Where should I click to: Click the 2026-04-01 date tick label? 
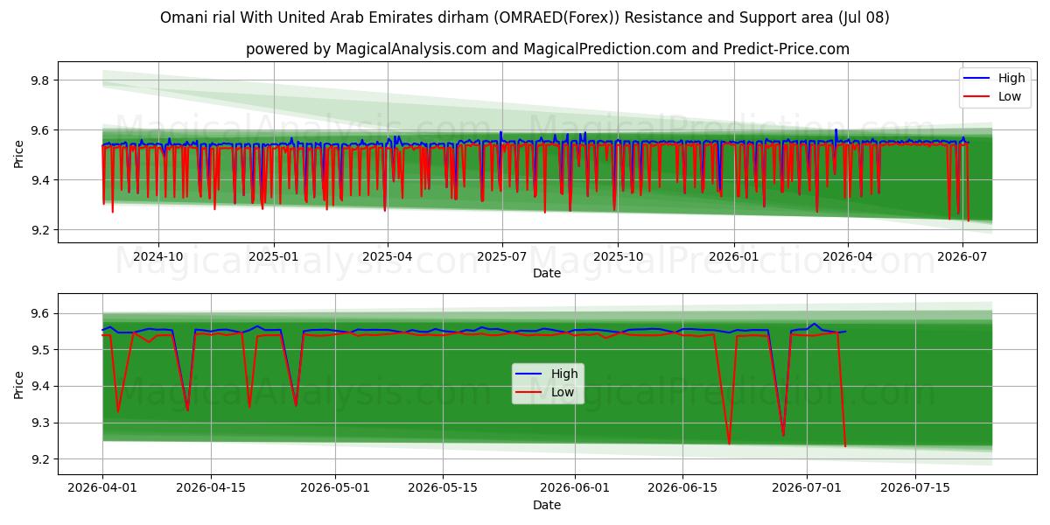coord(102,488)
